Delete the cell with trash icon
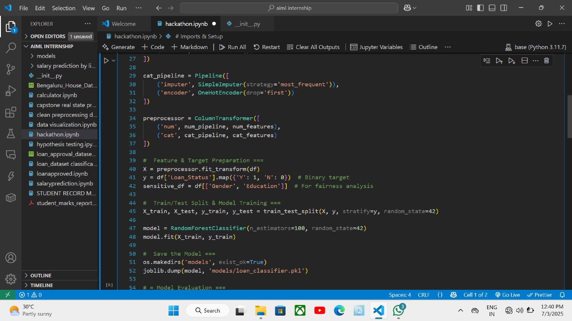Screen dimensions: 572x321 [546, 61]
